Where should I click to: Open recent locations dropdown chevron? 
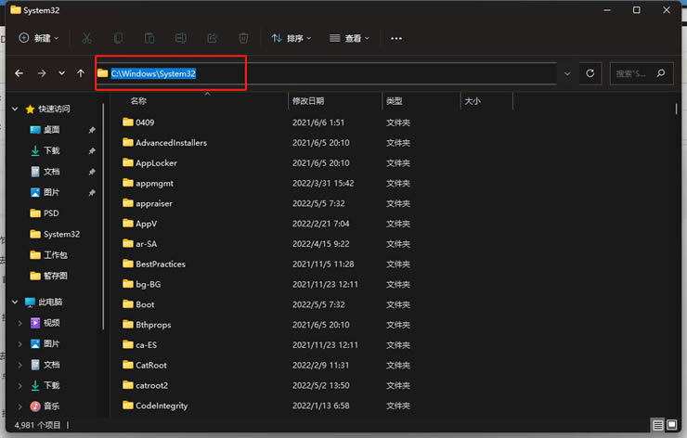[x=62, y=73]
